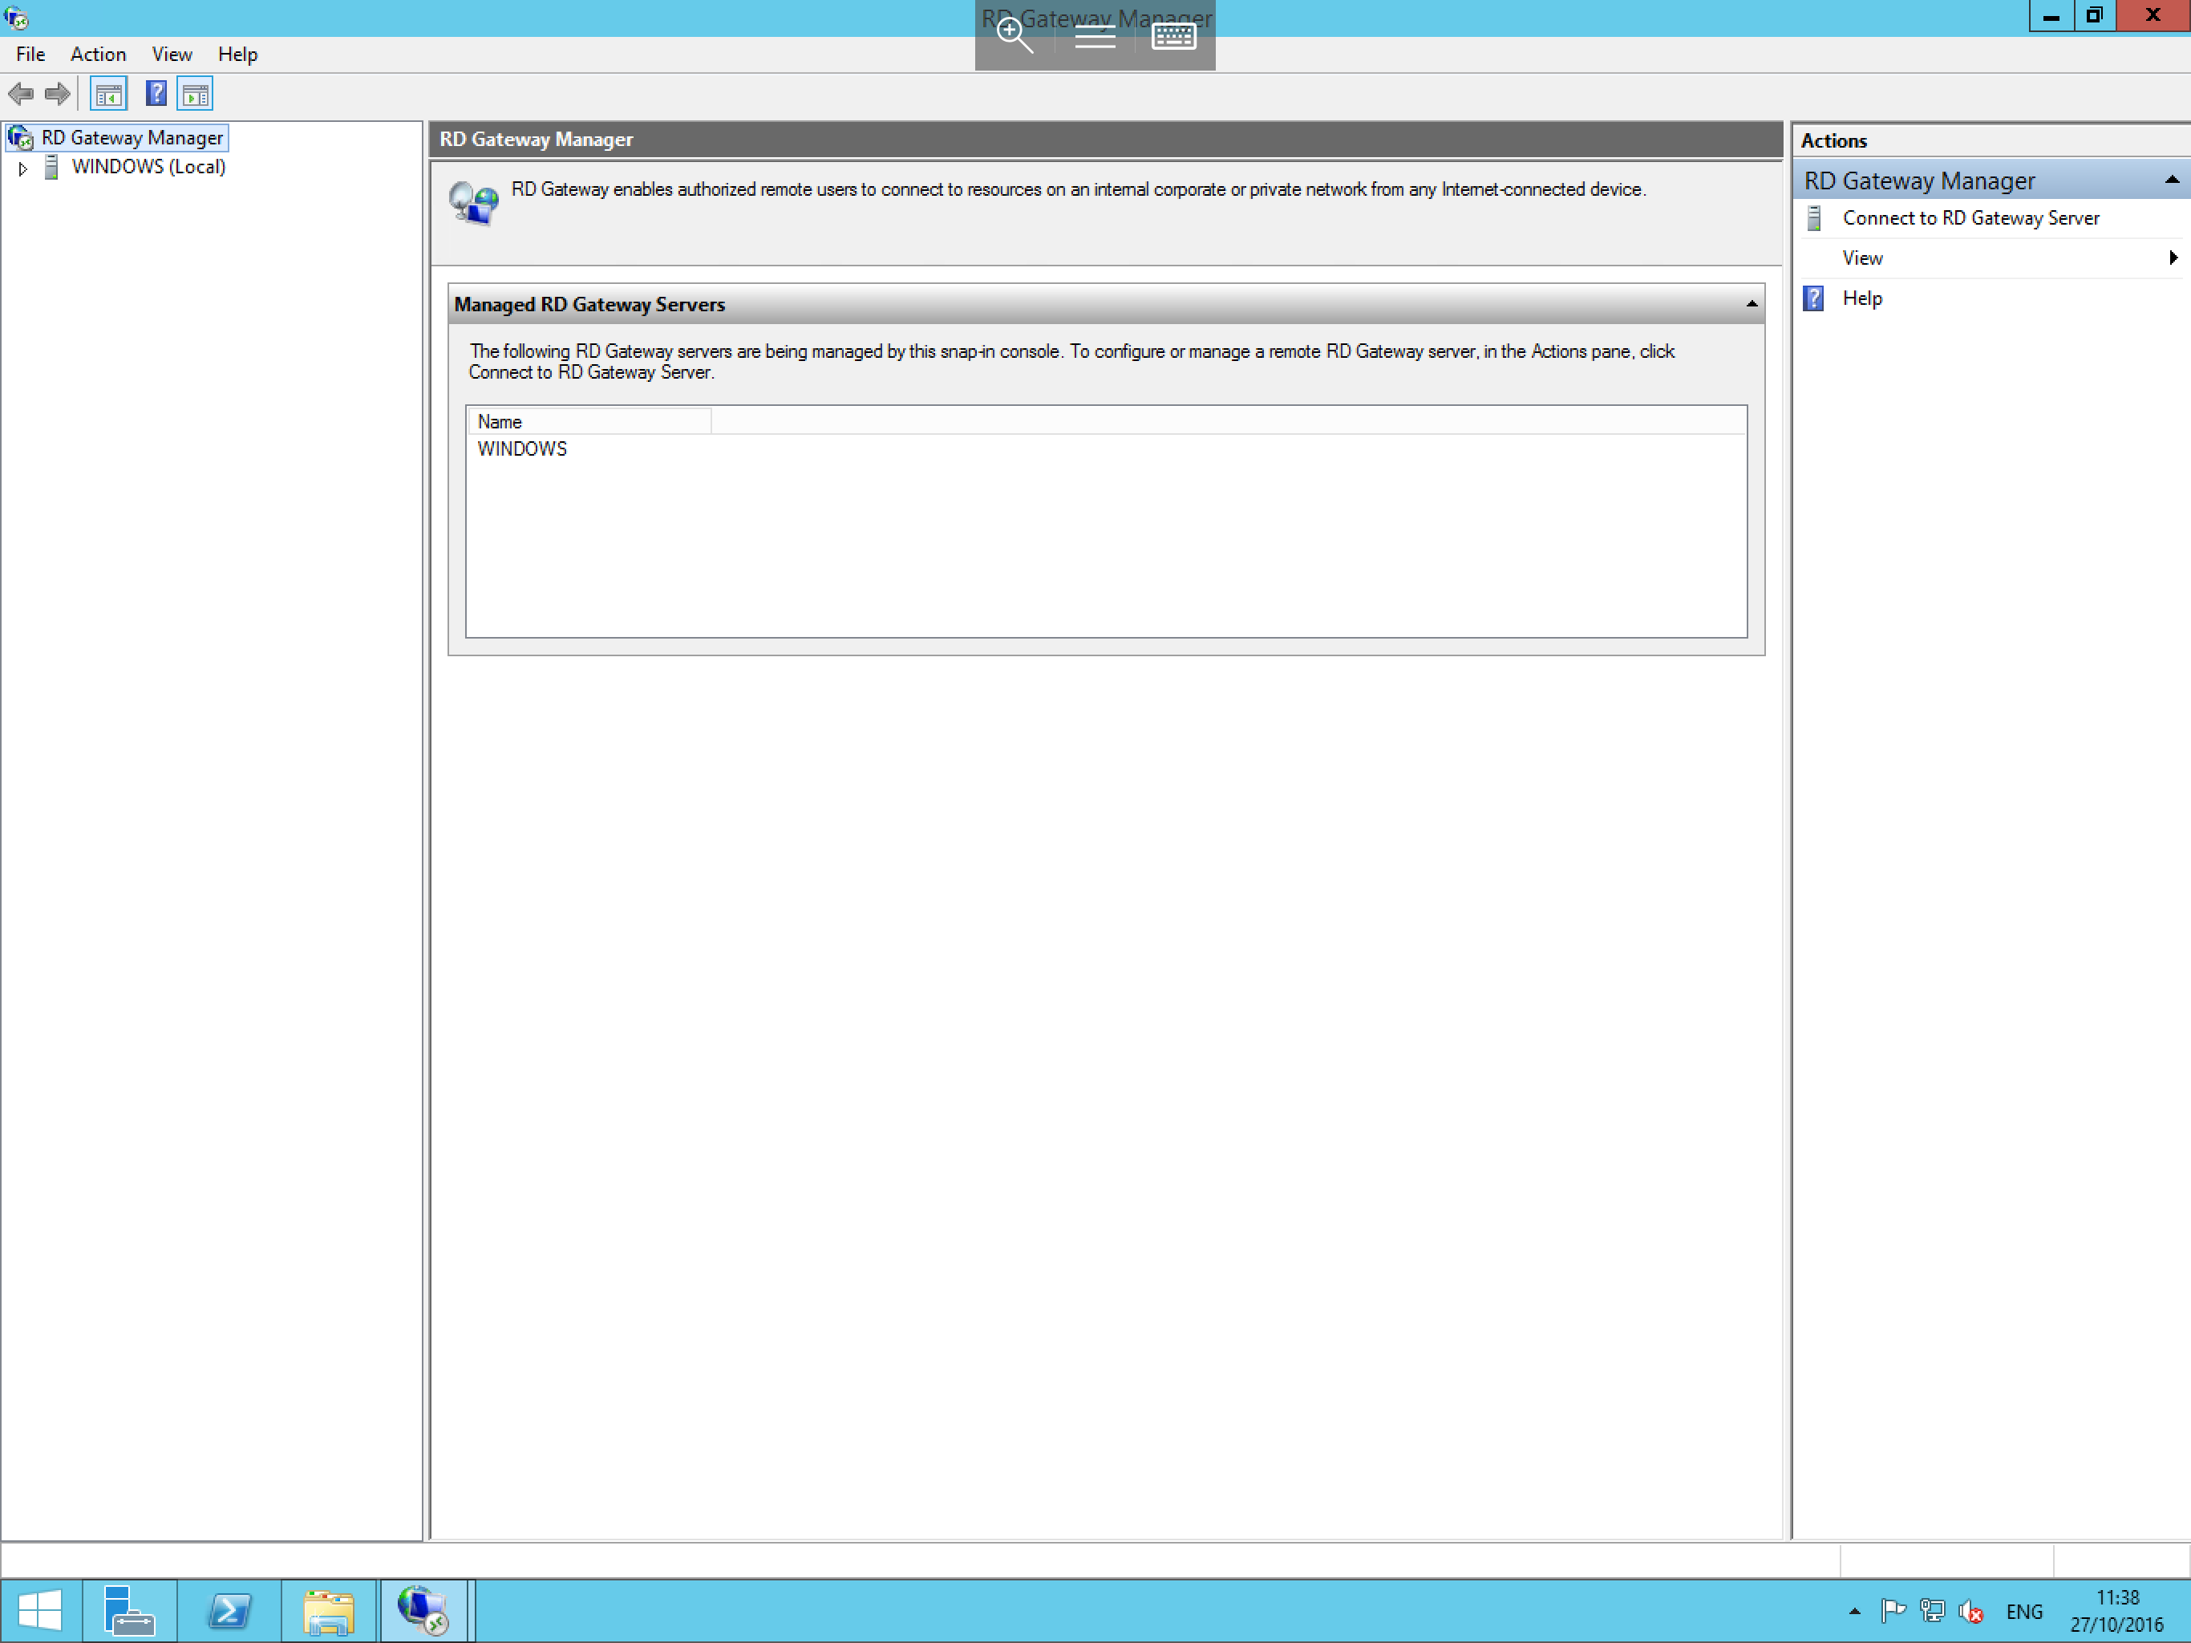Viewport: 2191px width, 1643px height.
Task: Open the Help menu
Action: (237, 55)
